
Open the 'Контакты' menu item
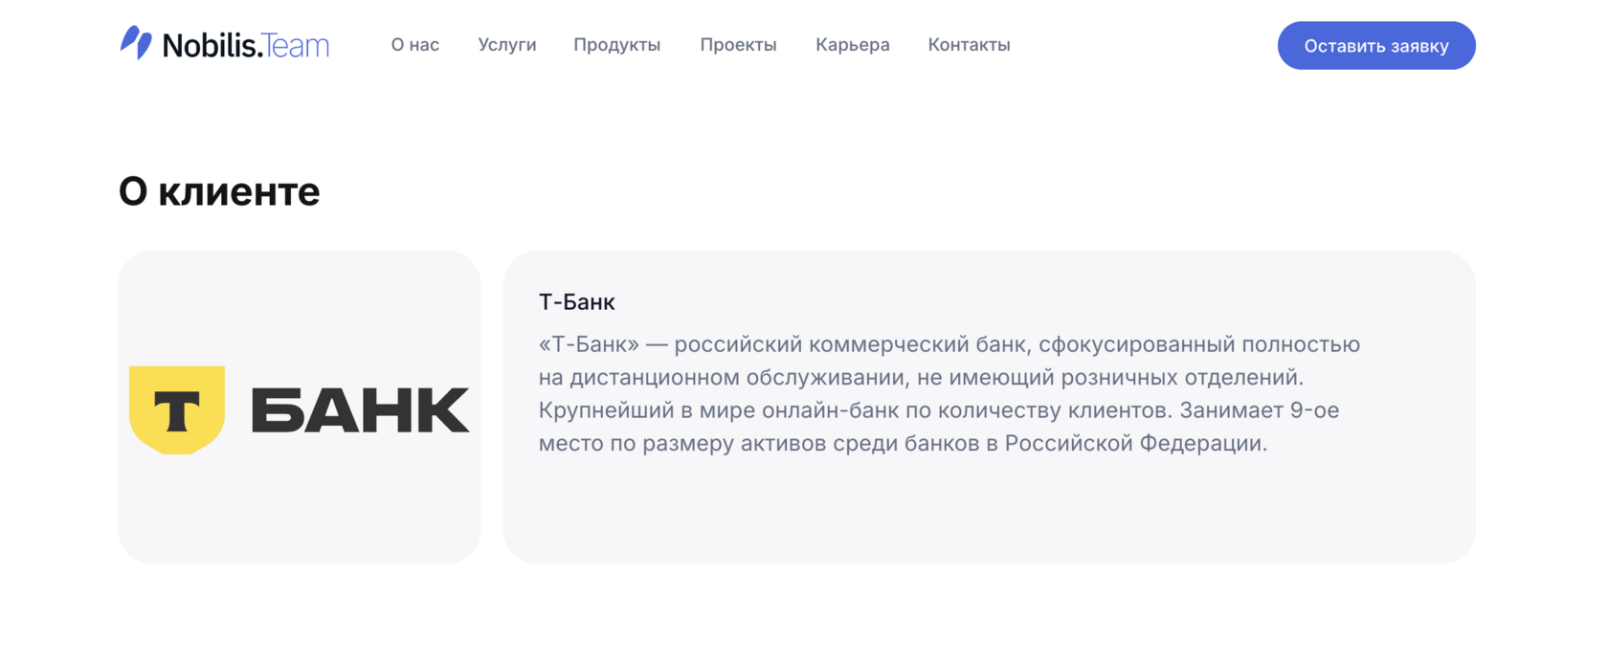pos(969,44)
